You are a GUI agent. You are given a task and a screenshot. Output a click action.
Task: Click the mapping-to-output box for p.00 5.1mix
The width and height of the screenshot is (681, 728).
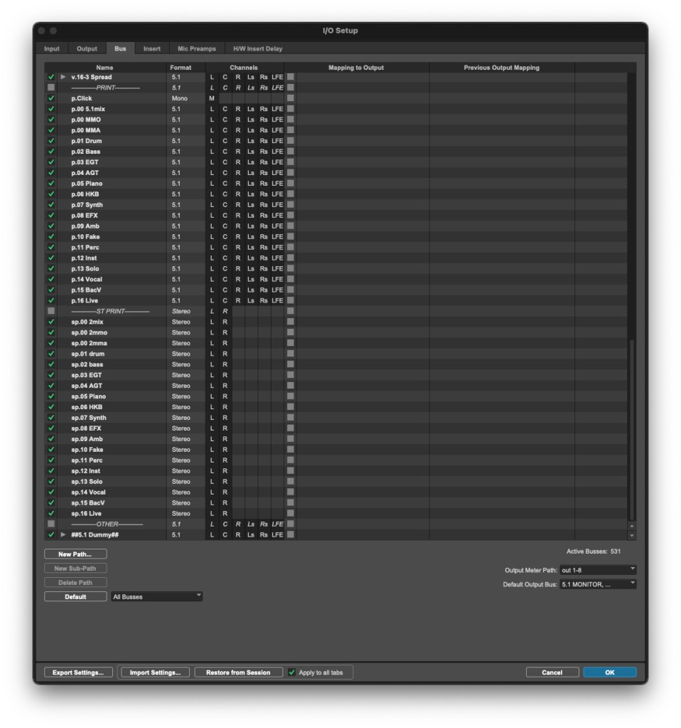(290, 109)
